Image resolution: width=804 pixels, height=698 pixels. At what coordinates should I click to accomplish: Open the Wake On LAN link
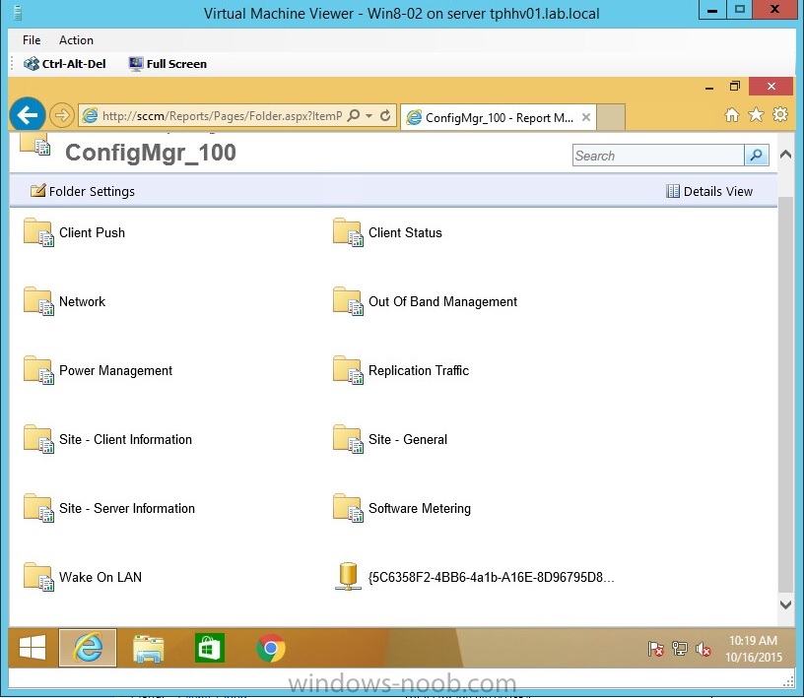click(100, 577)
